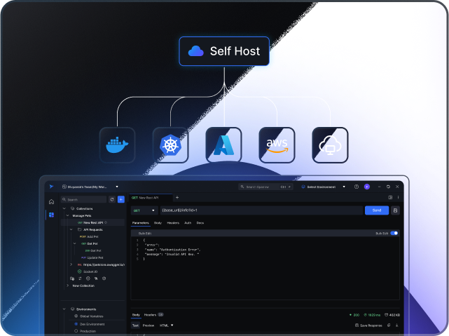Click the download response icon
The image size is (449, 336).
pos(397,325)
